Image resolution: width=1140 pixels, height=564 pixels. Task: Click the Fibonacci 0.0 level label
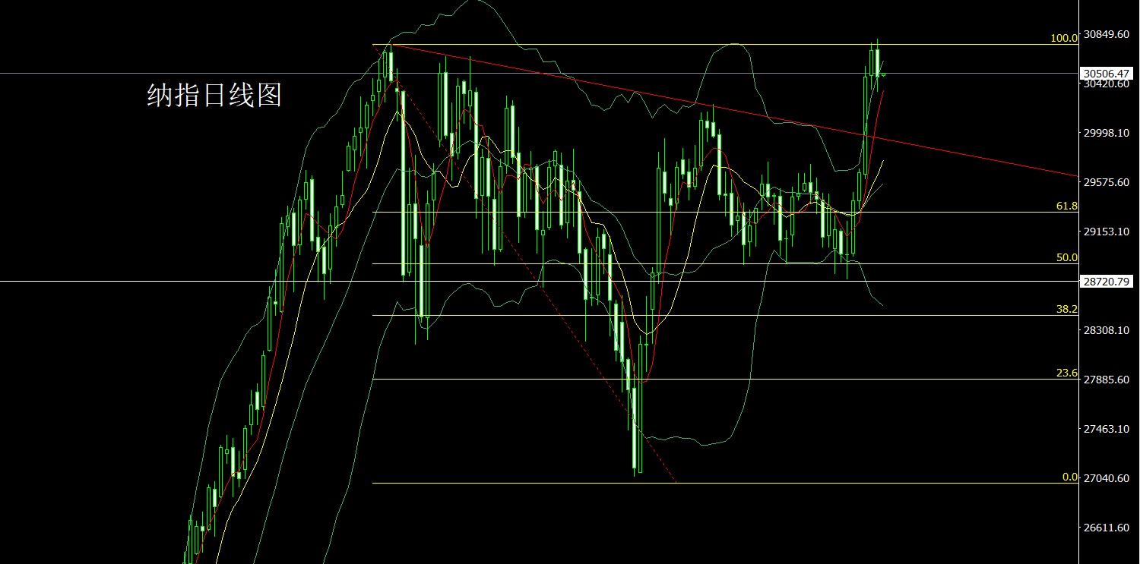click(x=1070, y=477)
